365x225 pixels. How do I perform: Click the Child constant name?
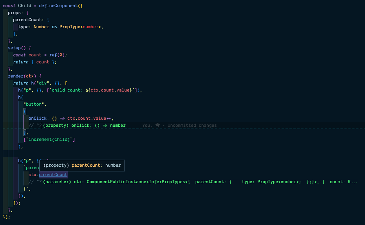(25, 5)
